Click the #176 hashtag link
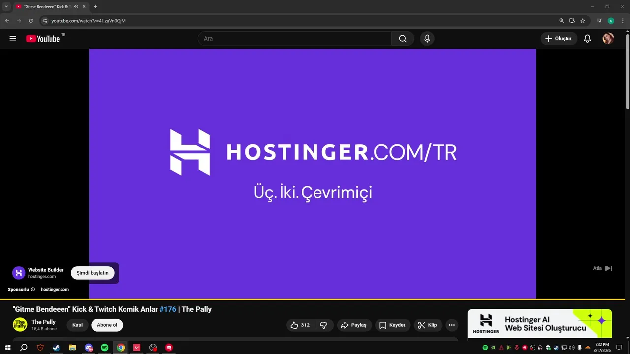630x354 pixels. point(167,309)
